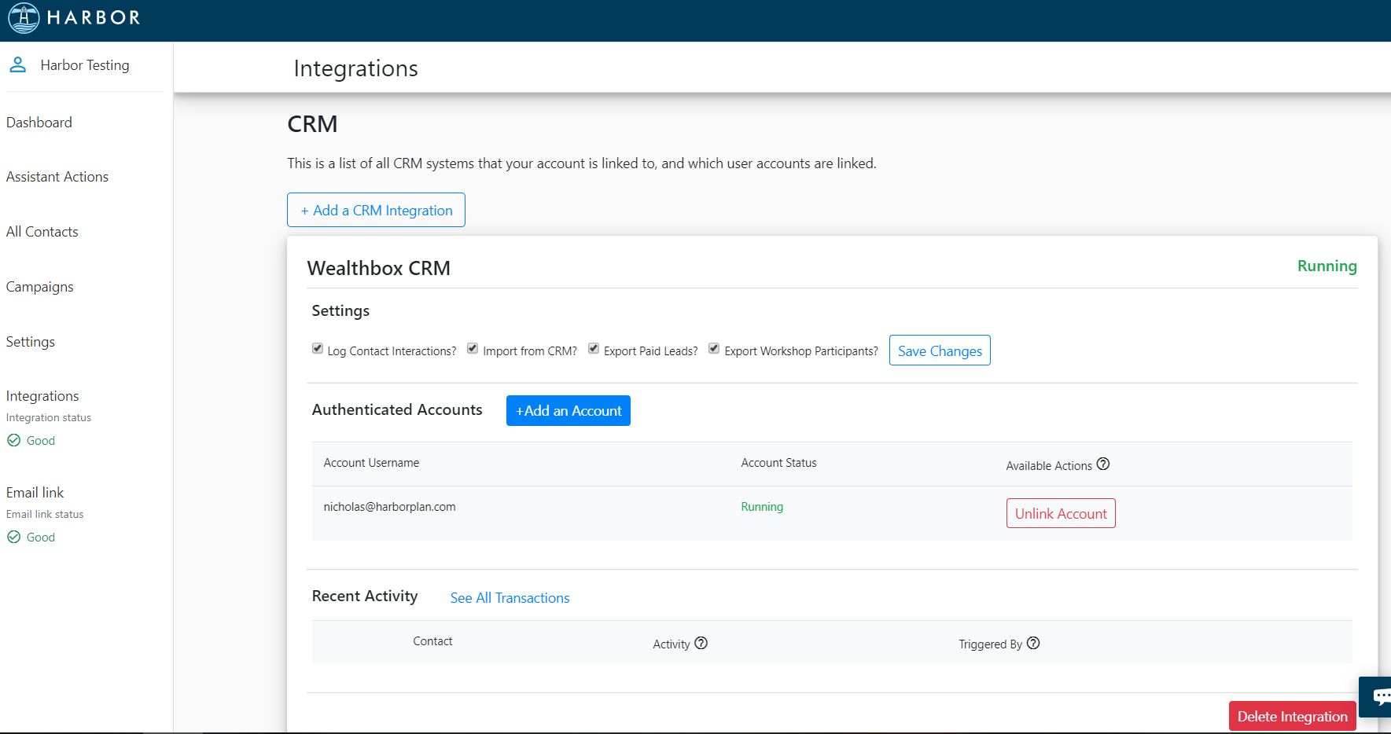Image resolution: width=1391 pixels, height=734 pixels.
Task: Click Add a CRM Integration button
Action: click(376, 210)
